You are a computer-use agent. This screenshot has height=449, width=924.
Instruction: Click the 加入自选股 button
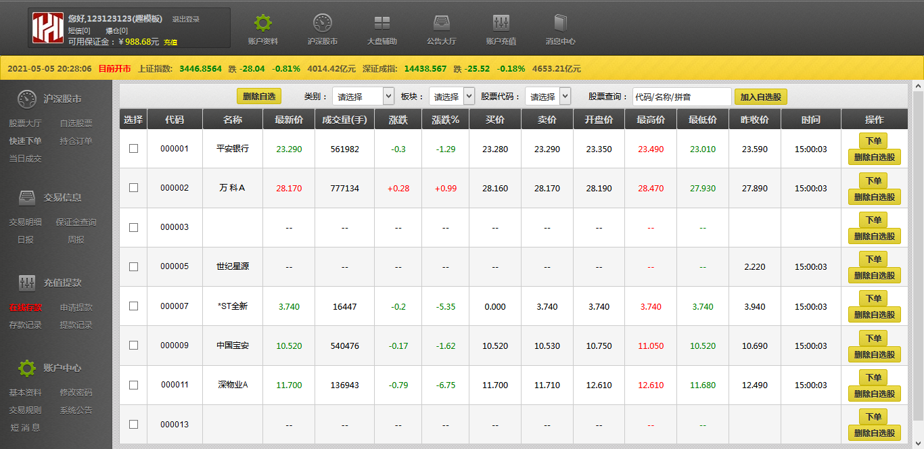click(760, 97)
